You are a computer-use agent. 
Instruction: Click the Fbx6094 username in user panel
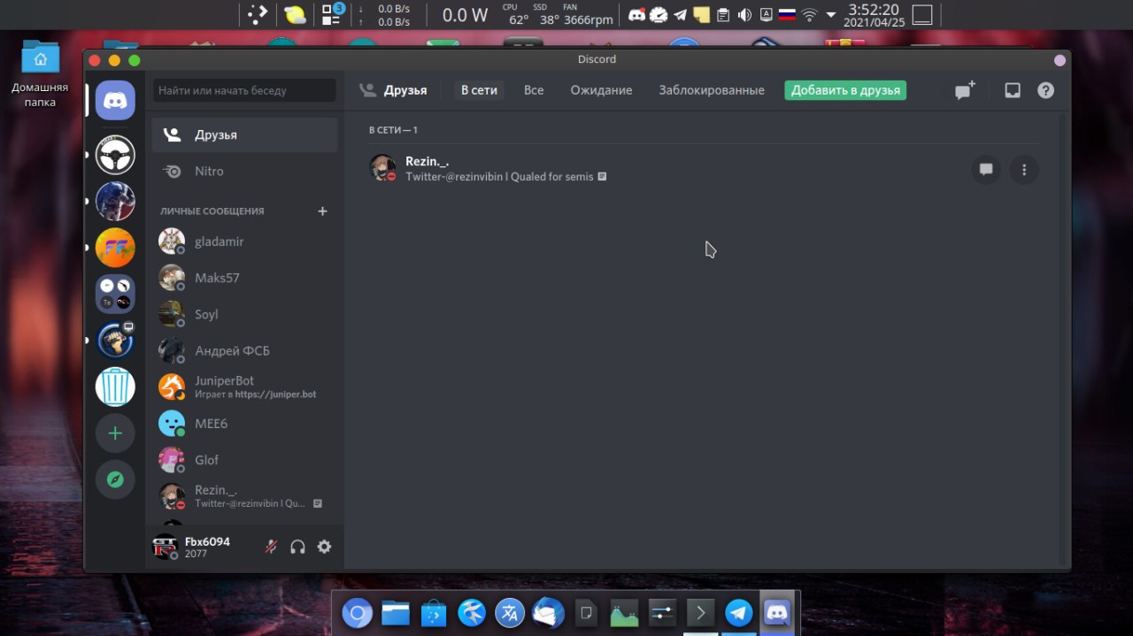tap(207, 541)
